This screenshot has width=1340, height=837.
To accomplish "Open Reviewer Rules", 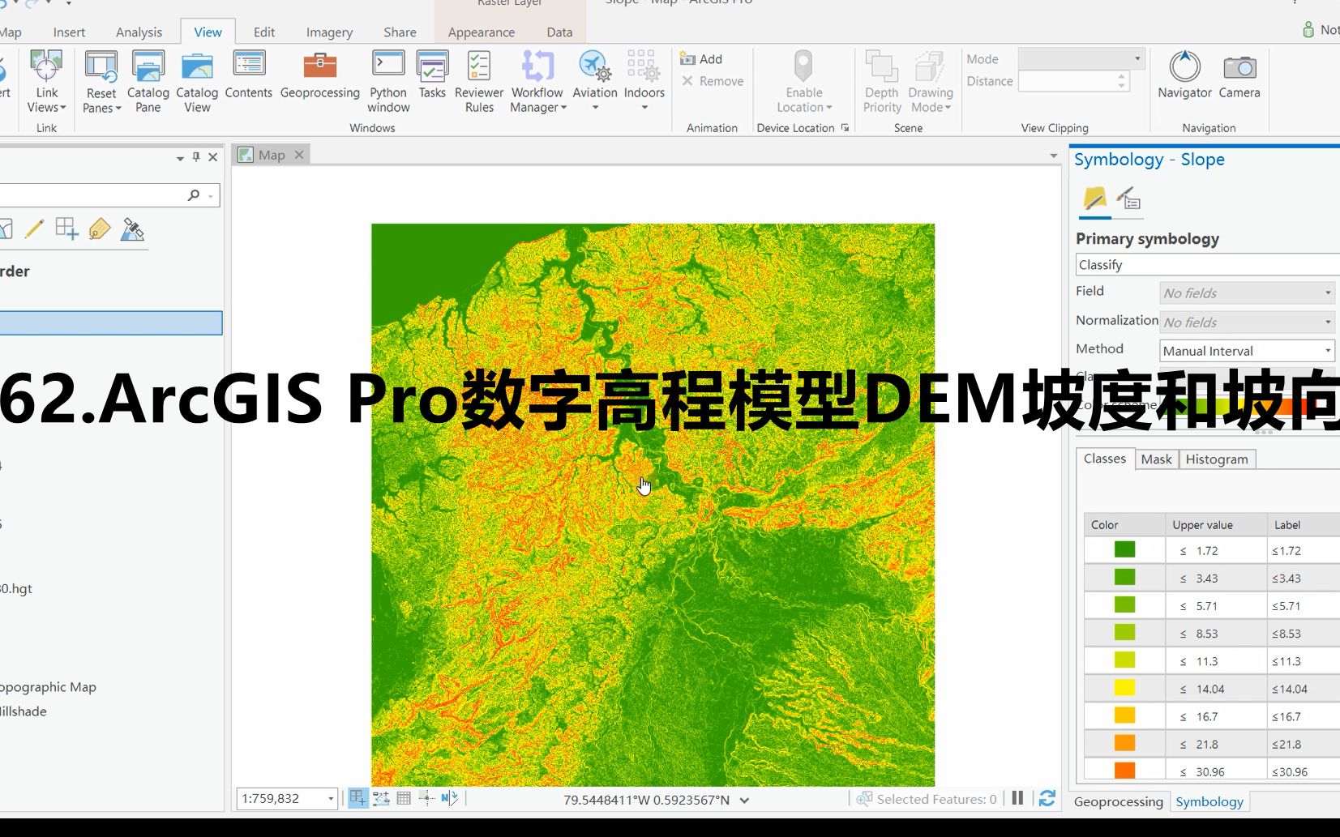I will 479,82.
